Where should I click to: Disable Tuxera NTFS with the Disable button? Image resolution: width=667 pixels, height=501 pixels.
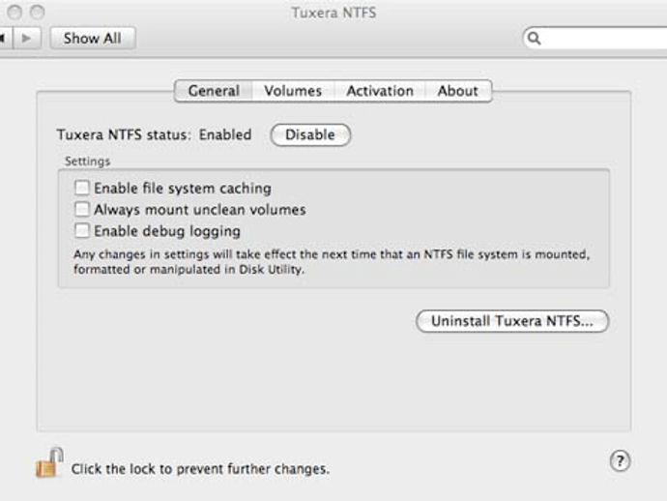click(310, 135)
